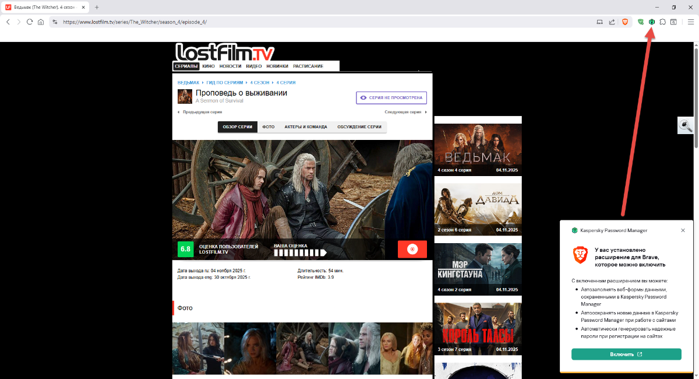Open the ВИДЕО menu item
This screenshot has height=379, width=699.
coord(254,66)
